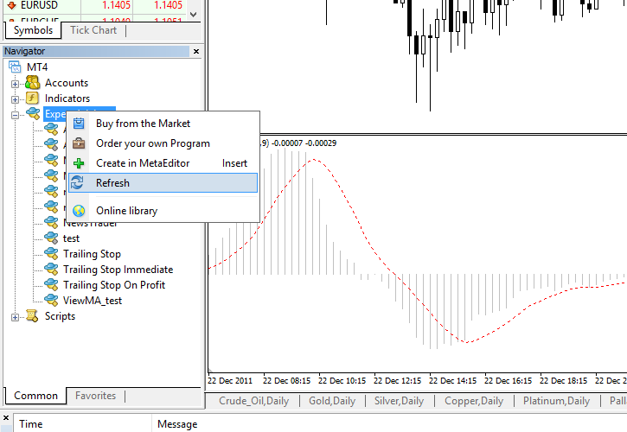Click the Buy from the Market icon
Screen dimensions: 627x432
(x=79, y=124)
